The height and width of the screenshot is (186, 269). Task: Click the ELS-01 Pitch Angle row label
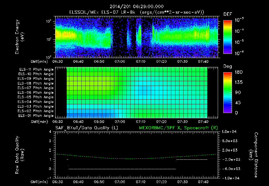point(36,116)
